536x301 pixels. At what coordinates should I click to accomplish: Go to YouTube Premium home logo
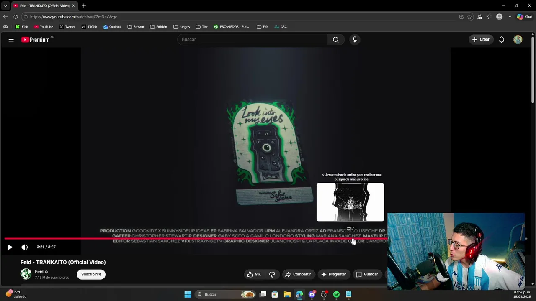tap(36, 40)
